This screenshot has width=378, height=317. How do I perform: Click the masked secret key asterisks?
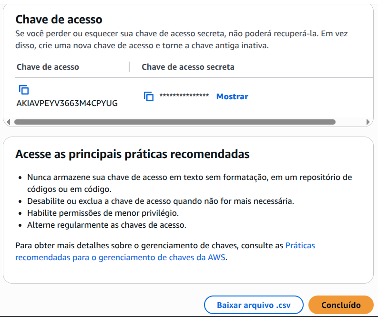[184, 96]
